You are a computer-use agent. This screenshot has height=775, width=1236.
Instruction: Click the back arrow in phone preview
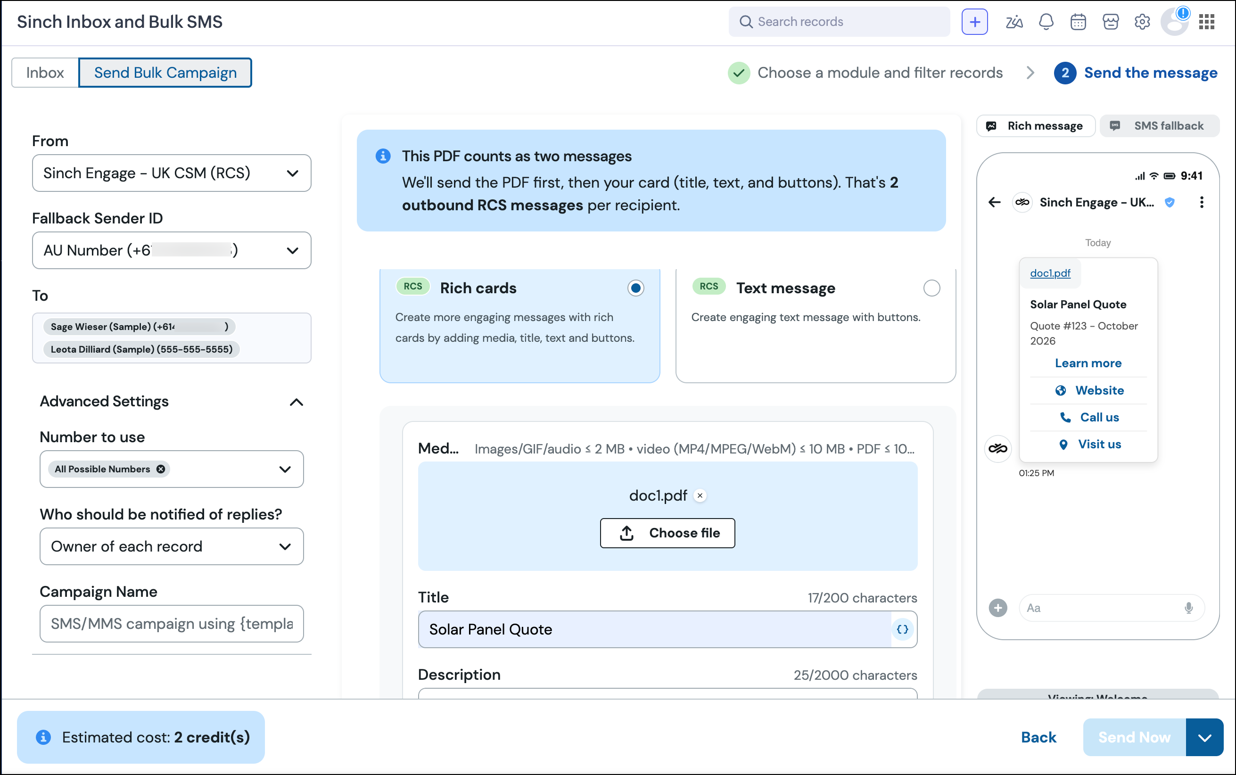[x=994, y=202]
